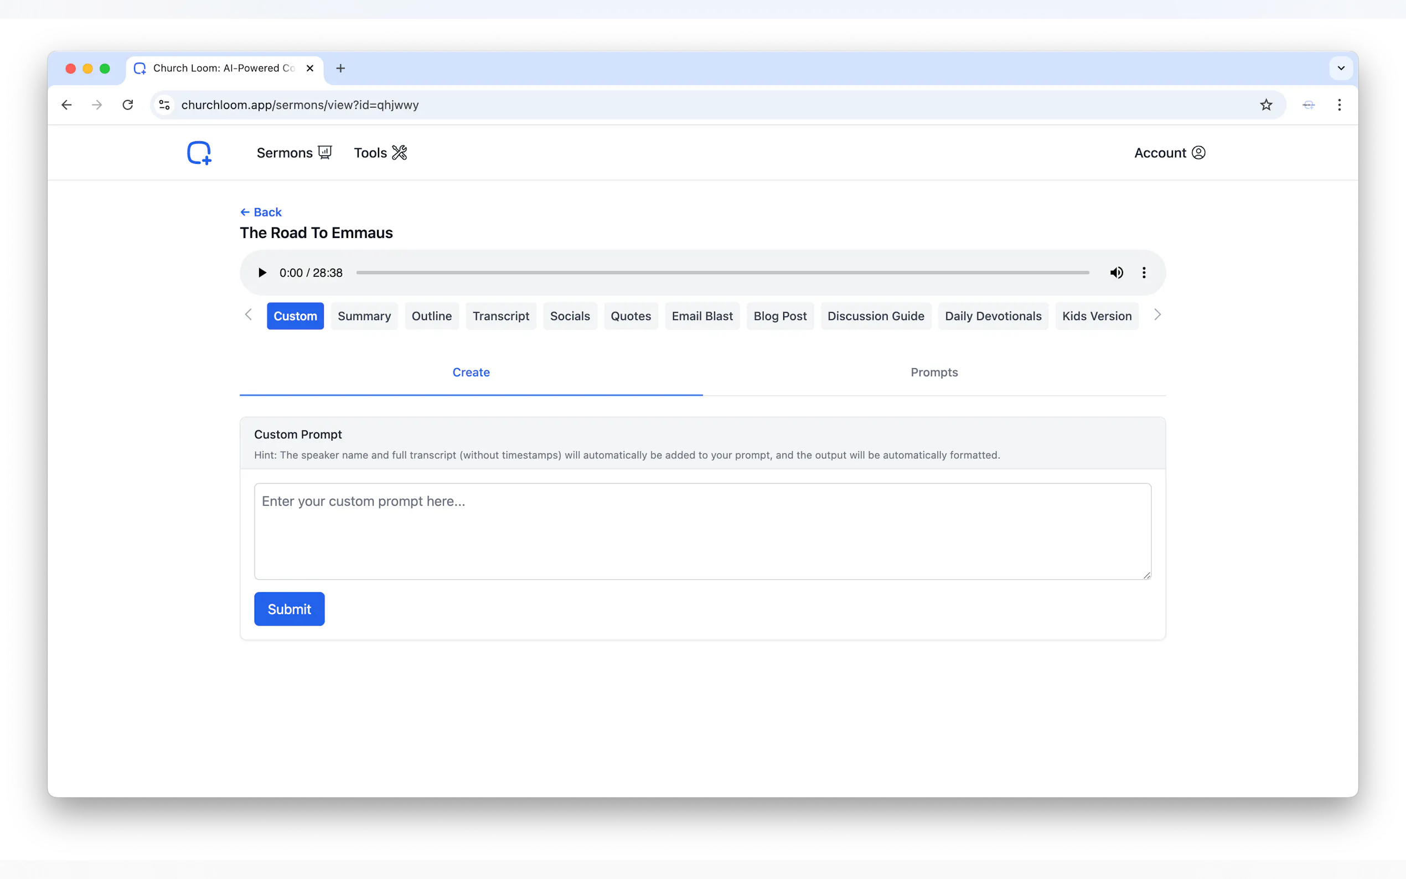Image resolution: width=1406 pixels, height=879 pixels.
Task: Focus the custom prompt text area
Action: (702, 531)
